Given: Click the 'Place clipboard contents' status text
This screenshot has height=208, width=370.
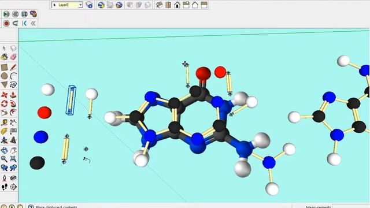Looking at the screenshot, I should pos(56,207).
